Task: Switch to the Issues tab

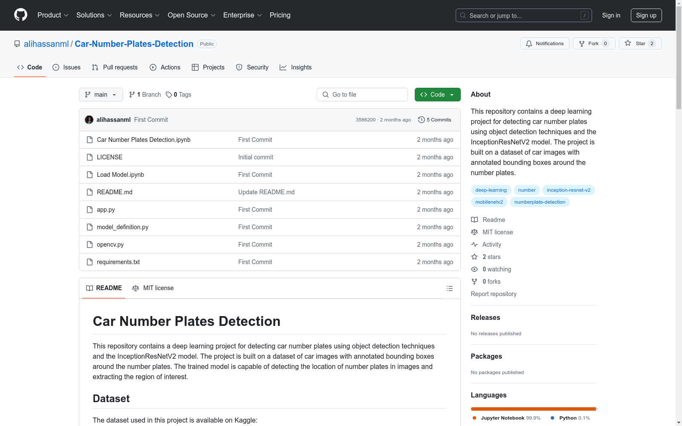Action: pos(66,67)
